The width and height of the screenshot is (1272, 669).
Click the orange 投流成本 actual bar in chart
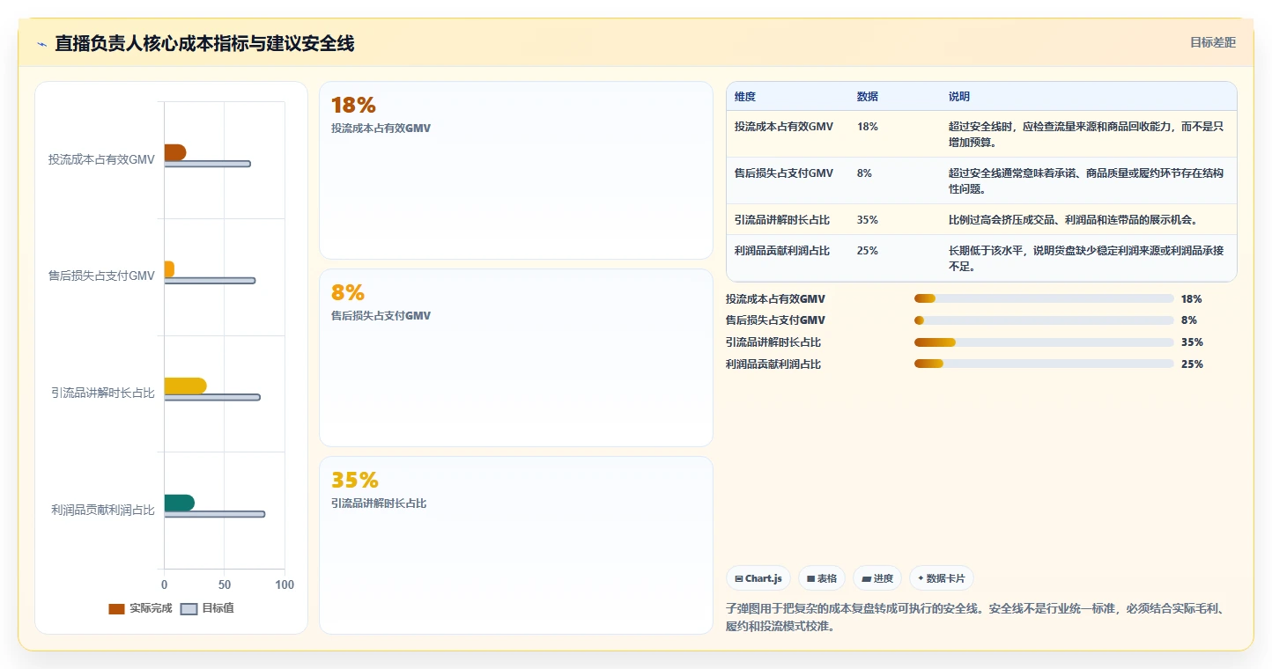[174, 152]
